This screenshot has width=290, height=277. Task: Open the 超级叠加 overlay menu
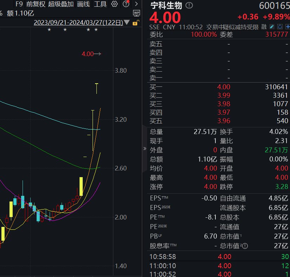pos(61,4)
